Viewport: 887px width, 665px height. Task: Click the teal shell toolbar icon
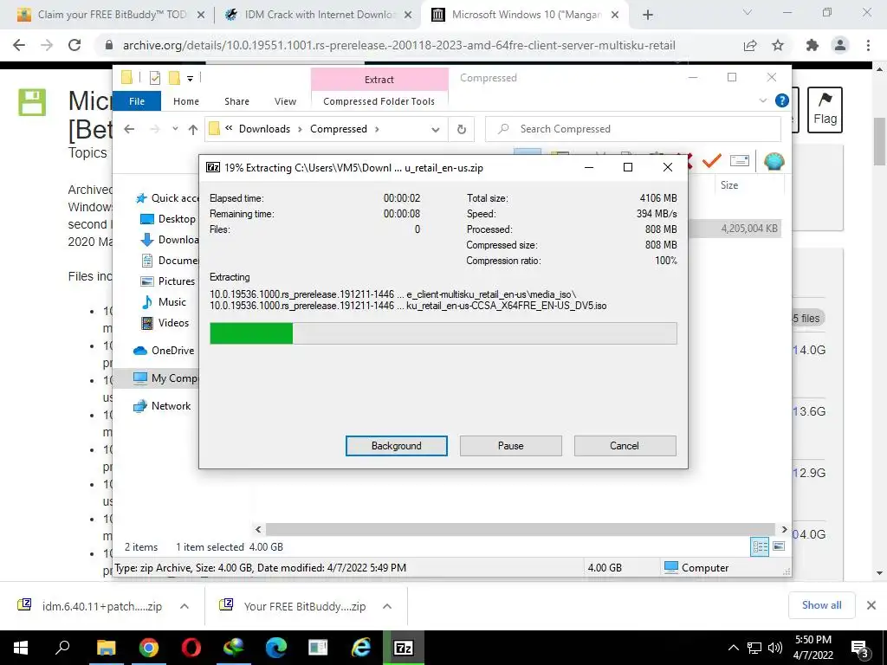tap(774, 162)
